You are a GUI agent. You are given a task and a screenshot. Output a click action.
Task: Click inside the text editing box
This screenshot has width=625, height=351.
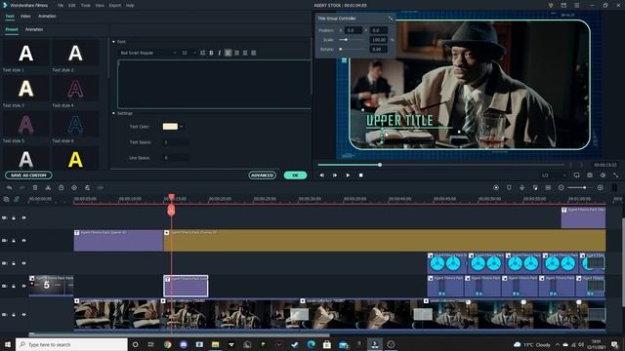click(214, 84)
